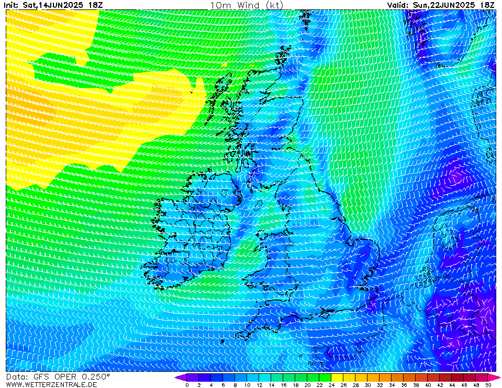Select the cyan legend swatch between 12 and 14
502x388 pixels.
(x=265, y=377)
